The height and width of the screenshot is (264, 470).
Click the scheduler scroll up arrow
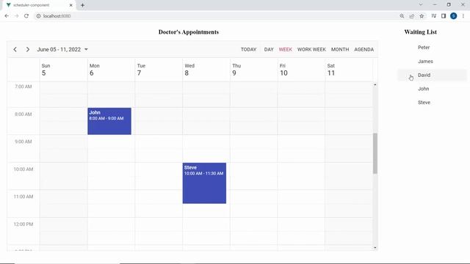(x=375, y=85)
